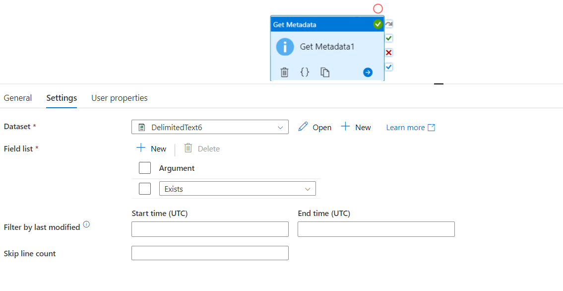Focus the End time (UTC) field

coord(376,229)
